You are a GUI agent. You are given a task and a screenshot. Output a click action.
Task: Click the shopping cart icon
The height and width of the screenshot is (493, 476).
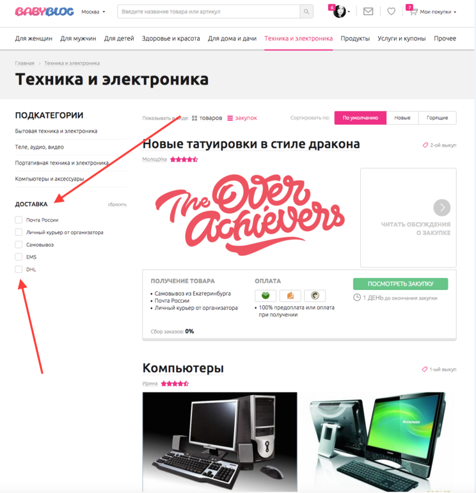pyautogui.click(x=413, y=12)
